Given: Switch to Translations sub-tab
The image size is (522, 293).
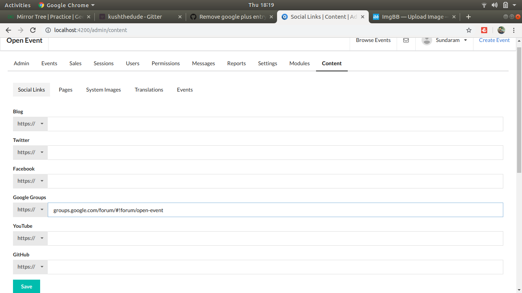Looking at the screenshot, I should pyautogui.click(x=149, y=90).
